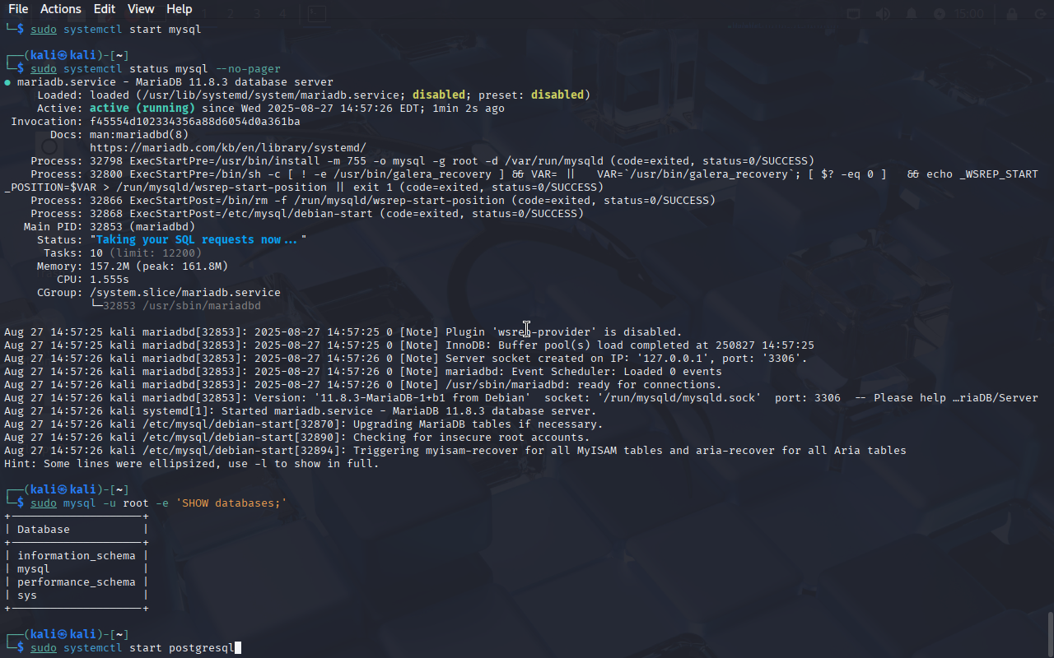
Task: Click the '32853 /usr/sbin/mariadbd' process entry
Action: tap(182, 306)
